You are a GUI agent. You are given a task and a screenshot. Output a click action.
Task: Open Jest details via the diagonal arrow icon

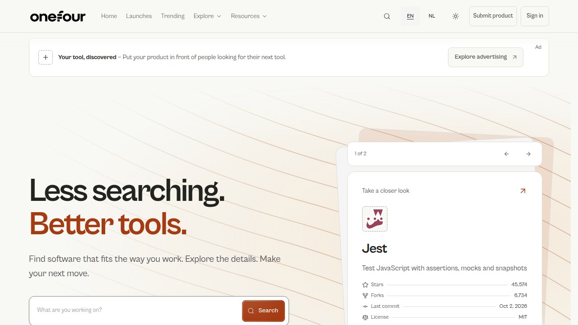tap(523, 191)
